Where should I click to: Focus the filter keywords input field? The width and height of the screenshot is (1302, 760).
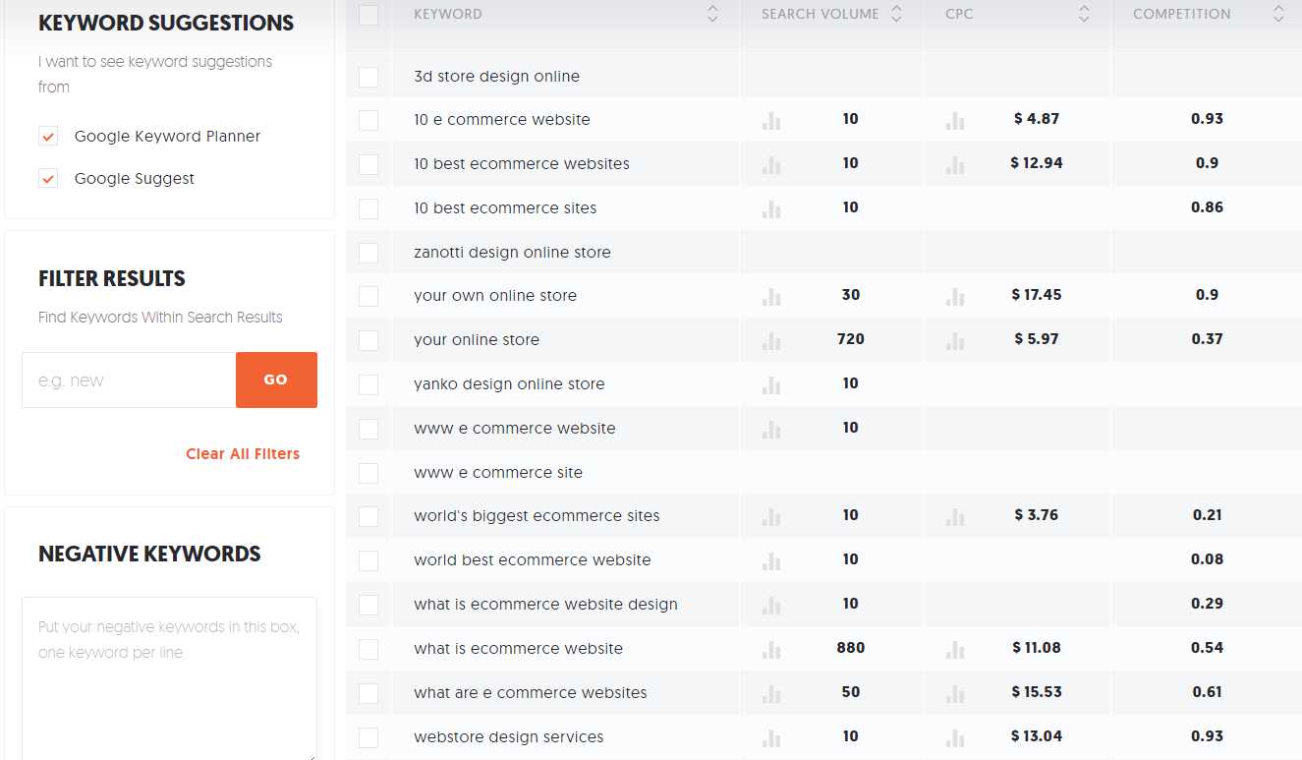[x=129, y=380]
